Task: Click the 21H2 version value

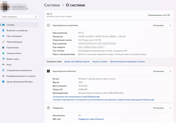Action: coord(80,82)
